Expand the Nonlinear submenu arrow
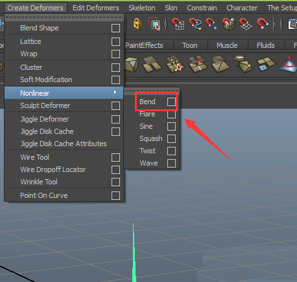 (x=115, y=92)
